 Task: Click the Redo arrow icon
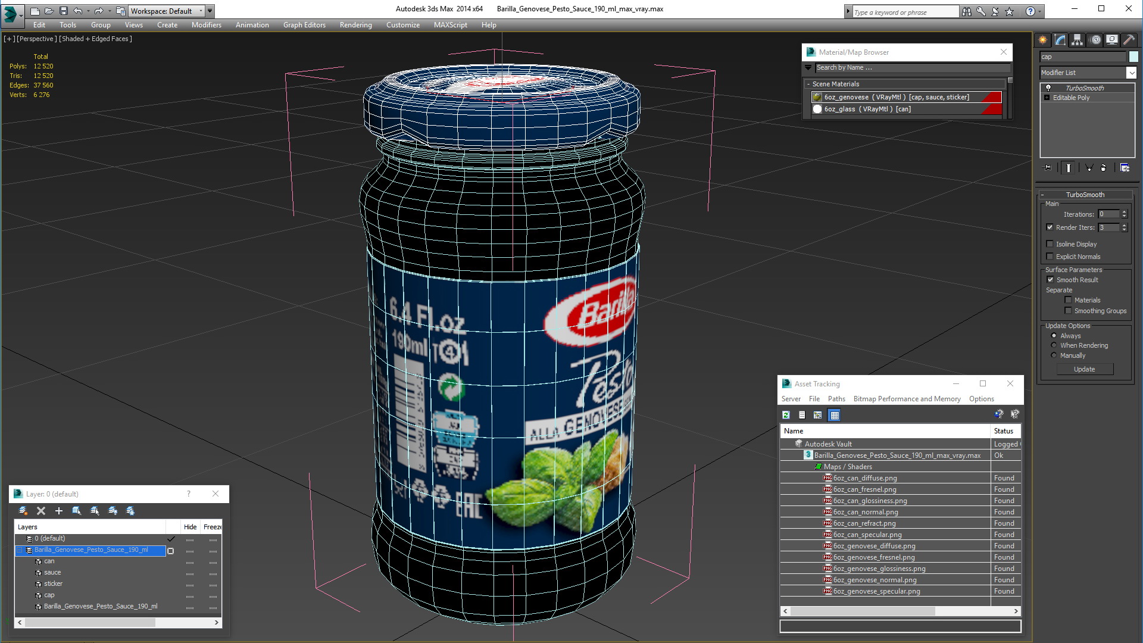[99, 11]
